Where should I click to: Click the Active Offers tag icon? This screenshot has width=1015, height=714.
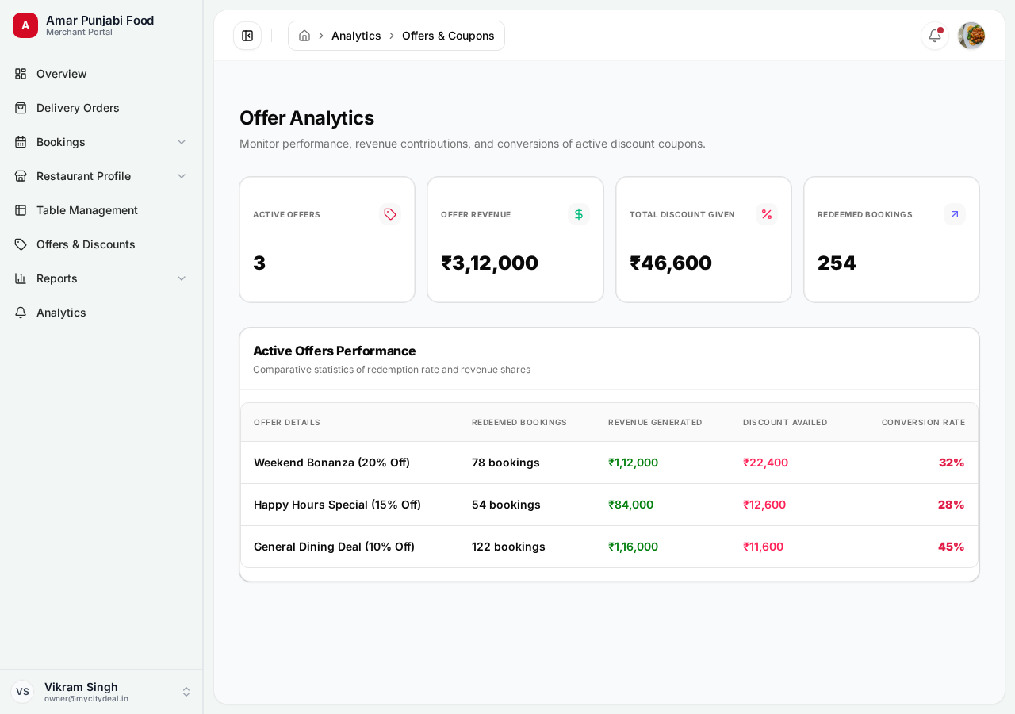pos(390,214)
